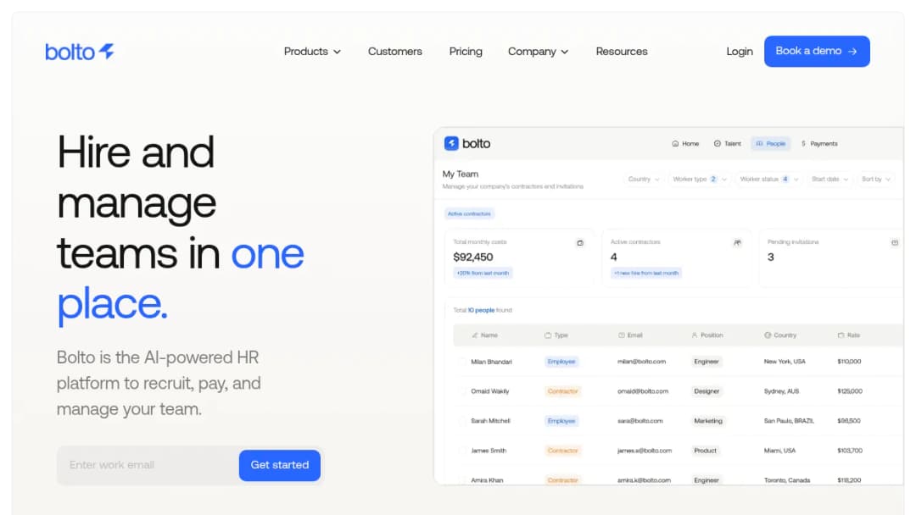Click the Email column header icon

pos(622,335)
